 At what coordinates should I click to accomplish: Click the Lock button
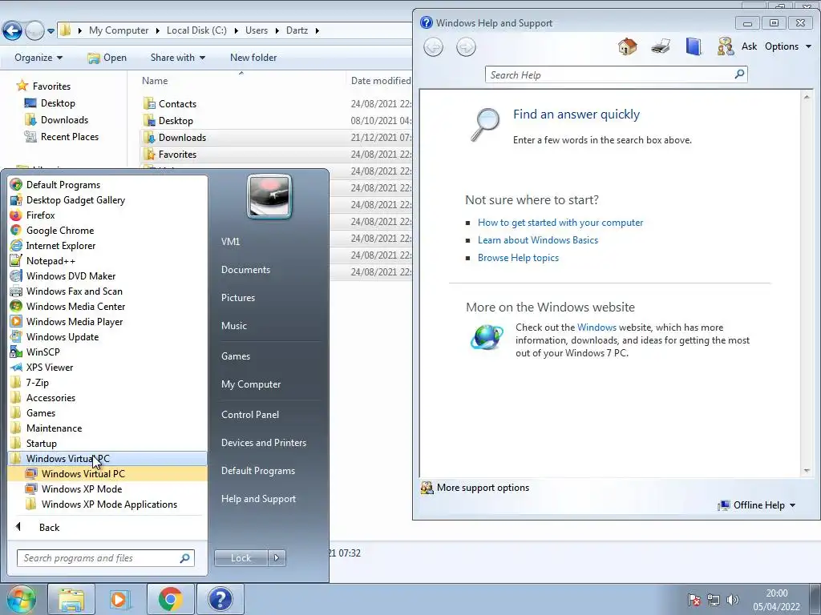point(241,558)
